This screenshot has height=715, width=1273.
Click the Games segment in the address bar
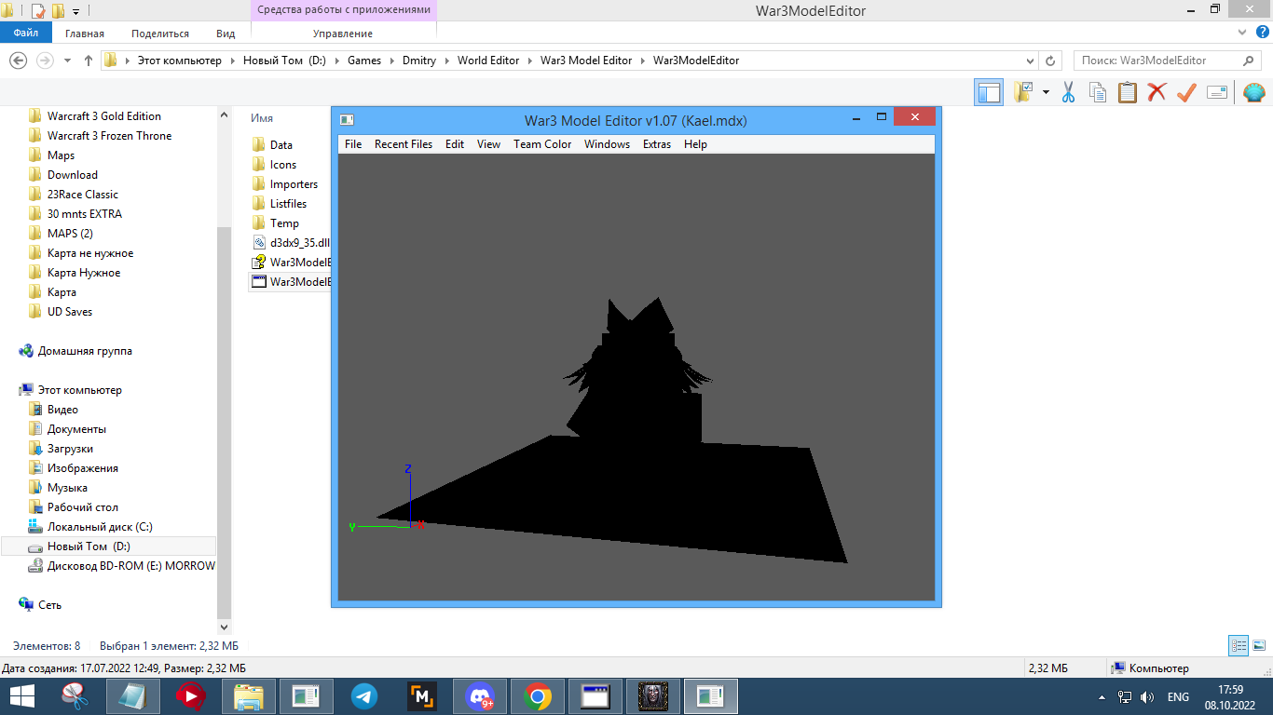pos(364,61)
